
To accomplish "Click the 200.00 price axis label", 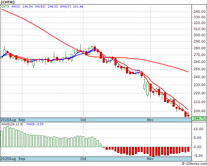I will pyautogui.click(x=199, y=111).
